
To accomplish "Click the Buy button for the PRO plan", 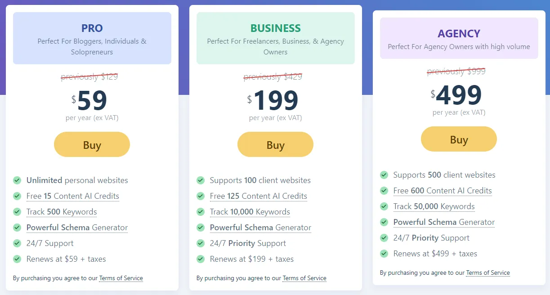I will [92, 144].
